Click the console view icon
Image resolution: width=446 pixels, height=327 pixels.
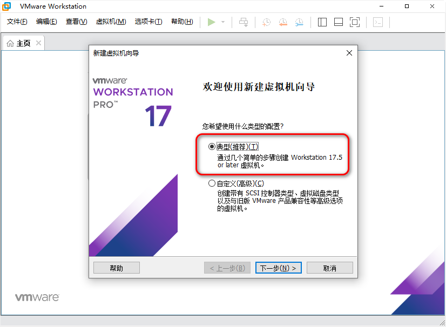click(x=378, y=22)
